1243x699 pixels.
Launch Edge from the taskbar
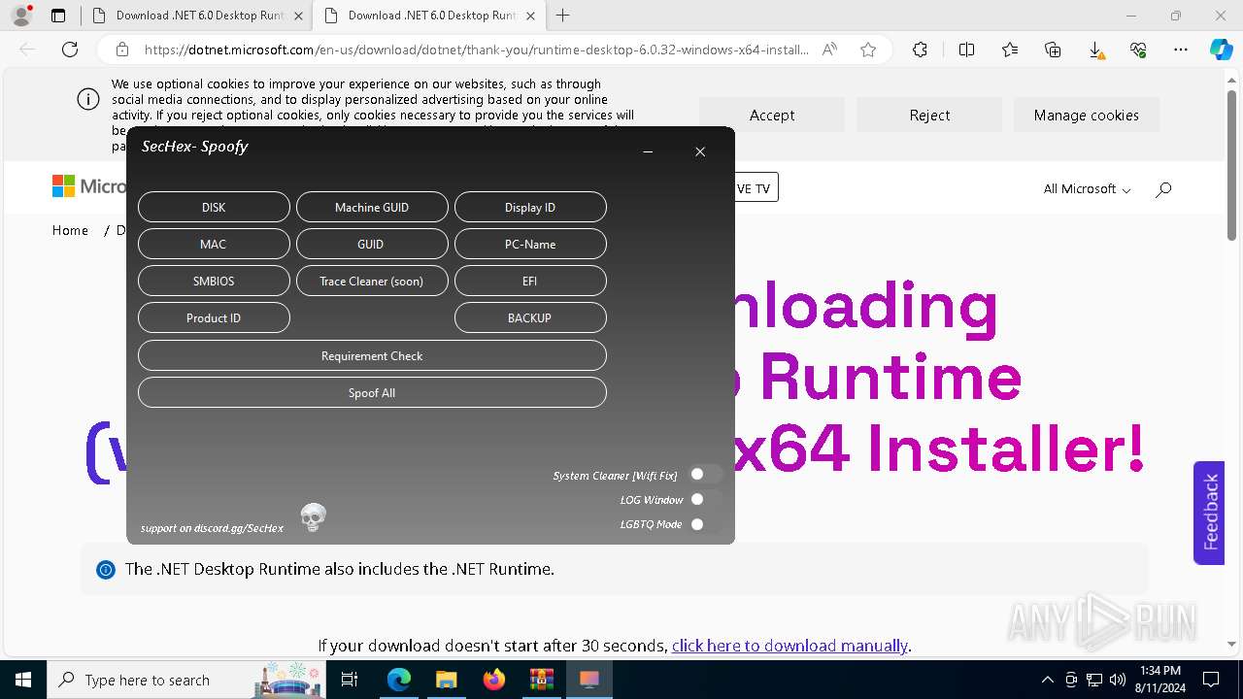coord(399,680)
